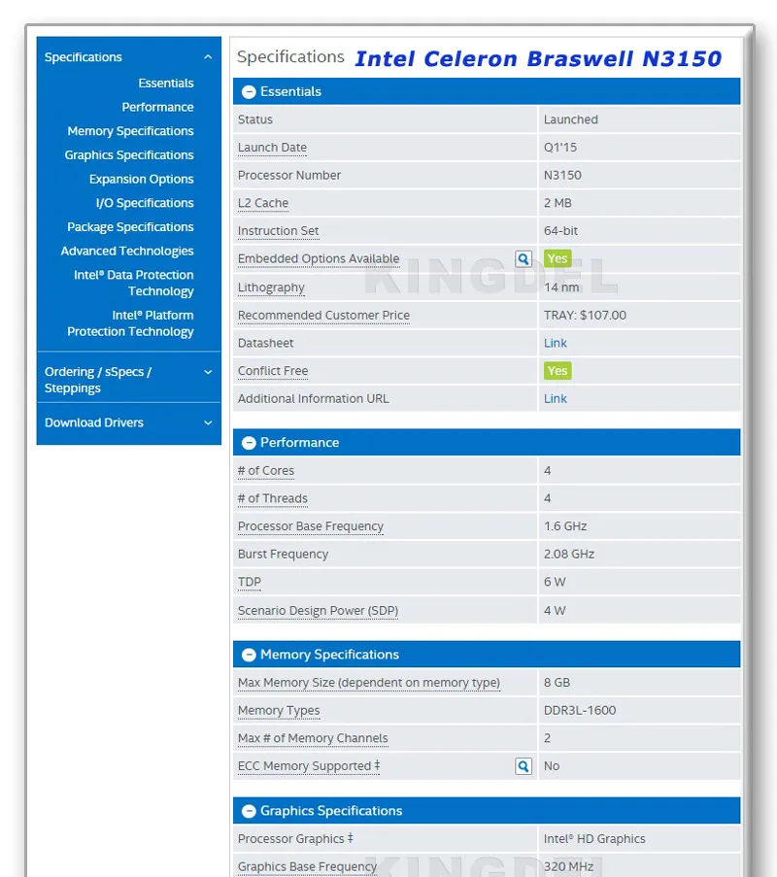
Task: Click the Additional Information URL Link
Action: click(x=554, y=398)
